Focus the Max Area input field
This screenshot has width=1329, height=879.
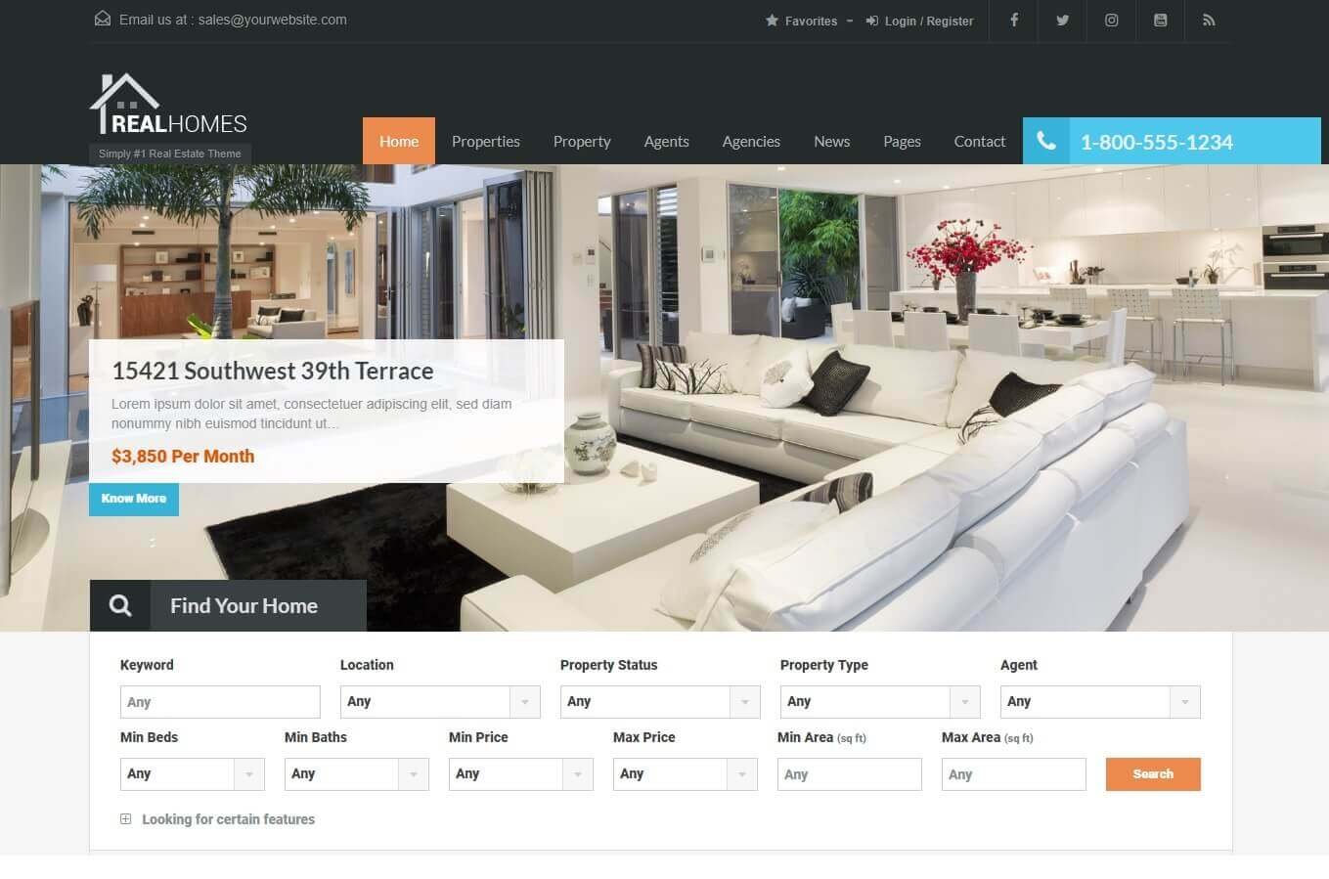pos(1014,774)
